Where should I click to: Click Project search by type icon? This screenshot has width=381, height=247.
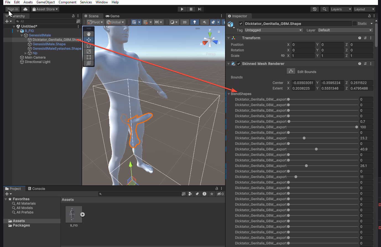tap(190, 194)
